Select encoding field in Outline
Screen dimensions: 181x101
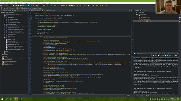(x=145, y=18)
